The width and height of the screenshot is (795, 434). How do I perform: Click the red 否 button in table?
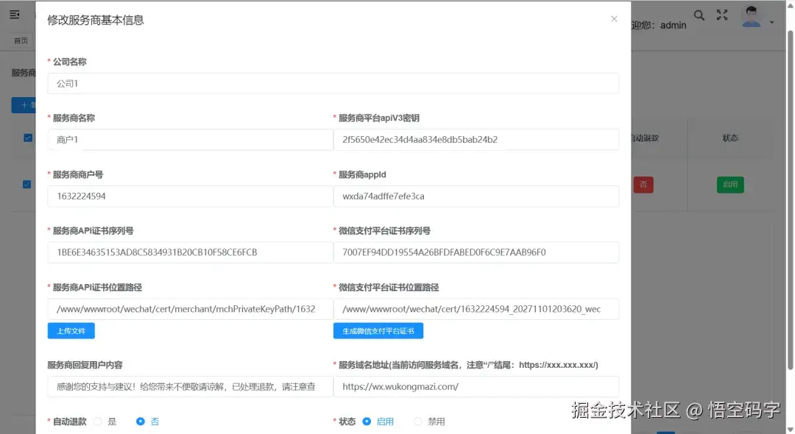click(x=643, y=185)
